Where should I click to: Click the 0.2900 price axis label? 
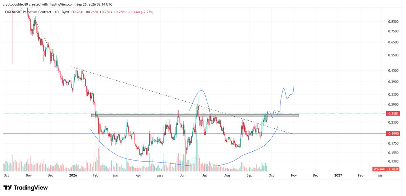[393, 105]
